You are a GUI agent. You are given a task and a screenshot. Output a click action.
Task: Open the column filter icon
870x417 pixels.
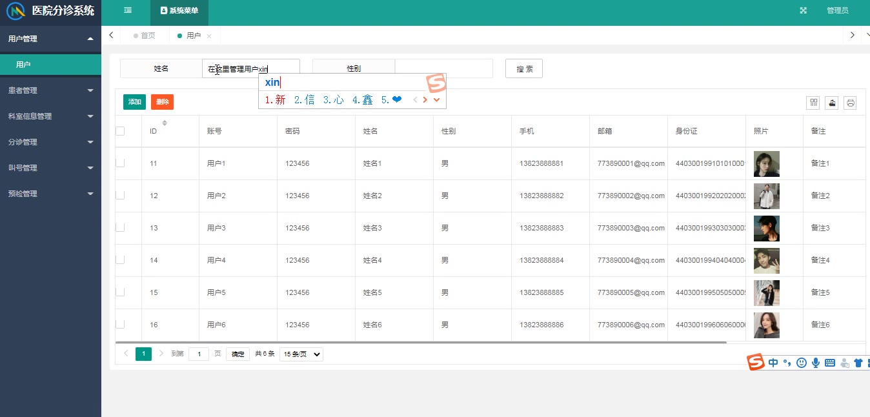click(x=813, y=103)
